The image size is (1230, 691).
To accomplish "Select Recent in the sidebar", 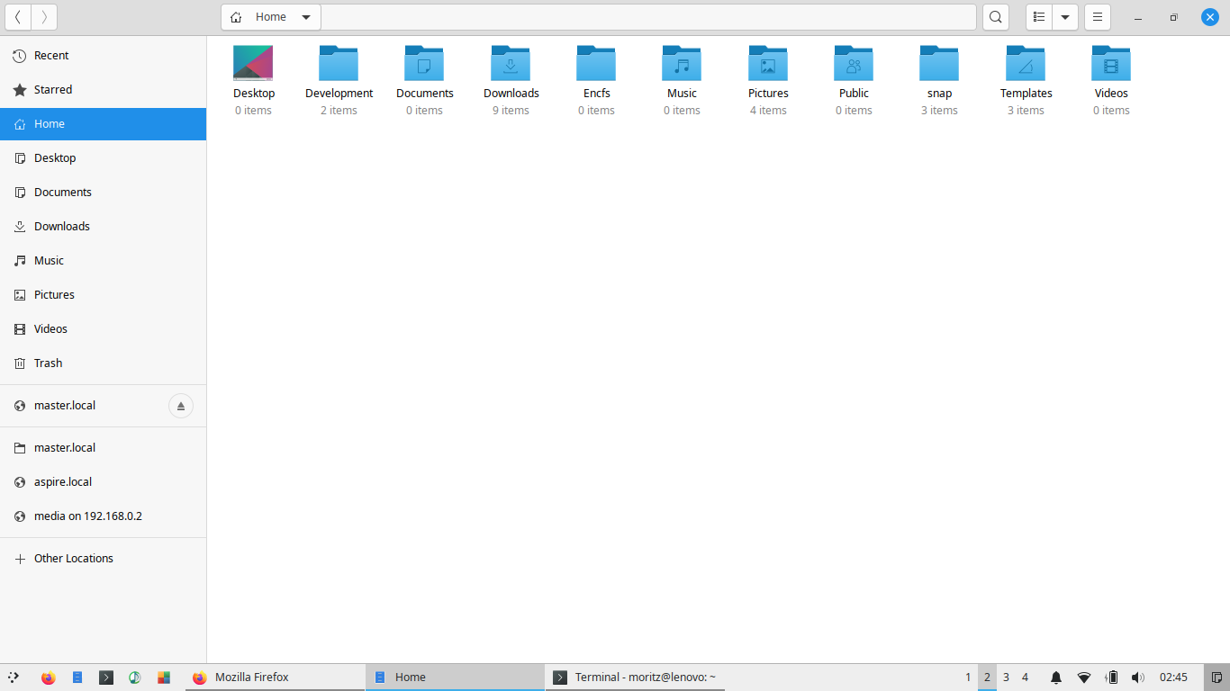I will [103, 56].
